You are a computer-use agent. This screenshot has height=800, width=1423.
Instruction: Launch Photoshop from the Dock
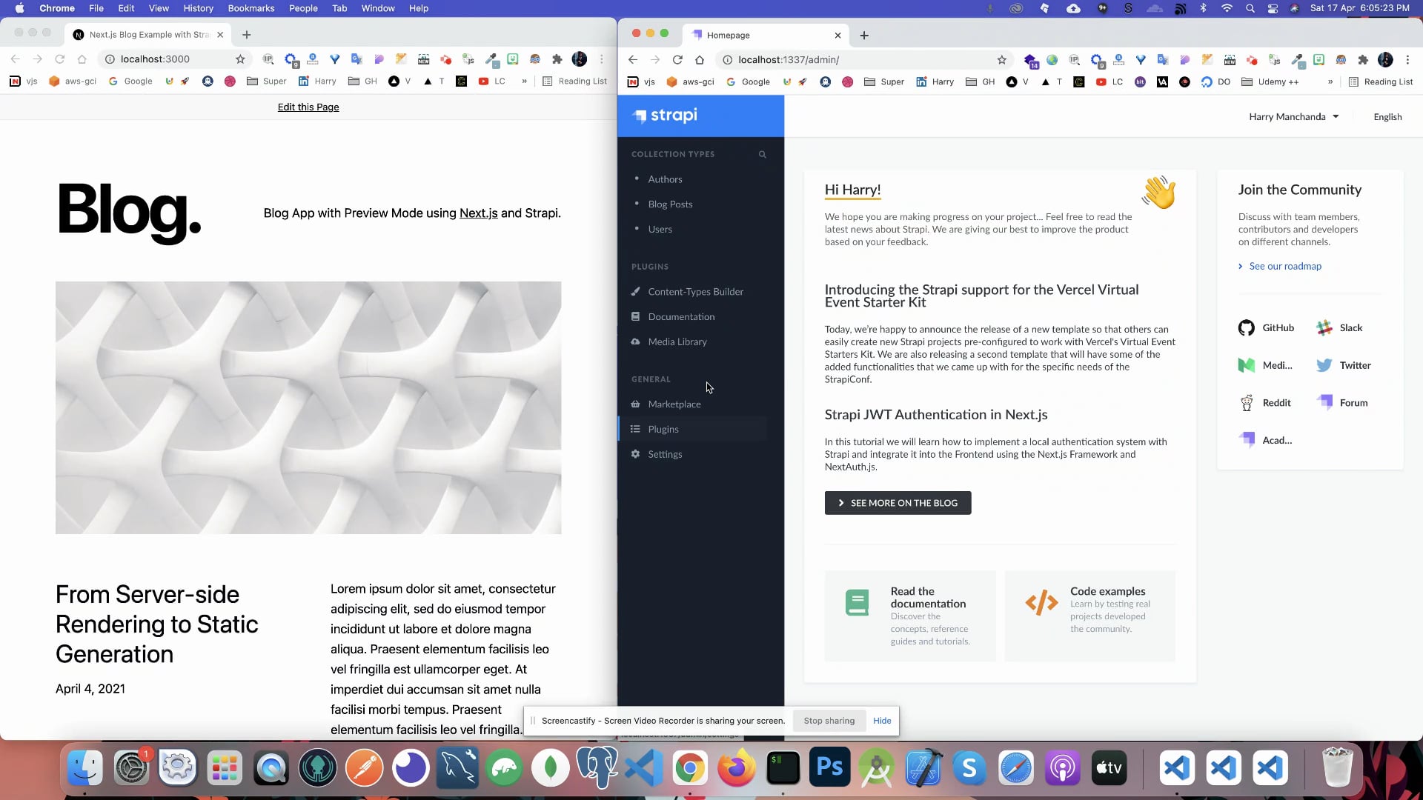tap(829, 767)
